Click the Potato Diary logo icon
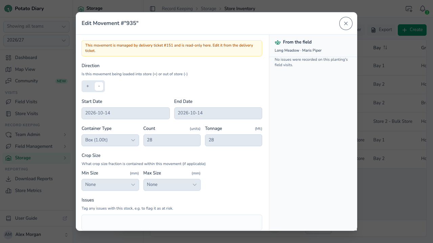 (8, 8)
